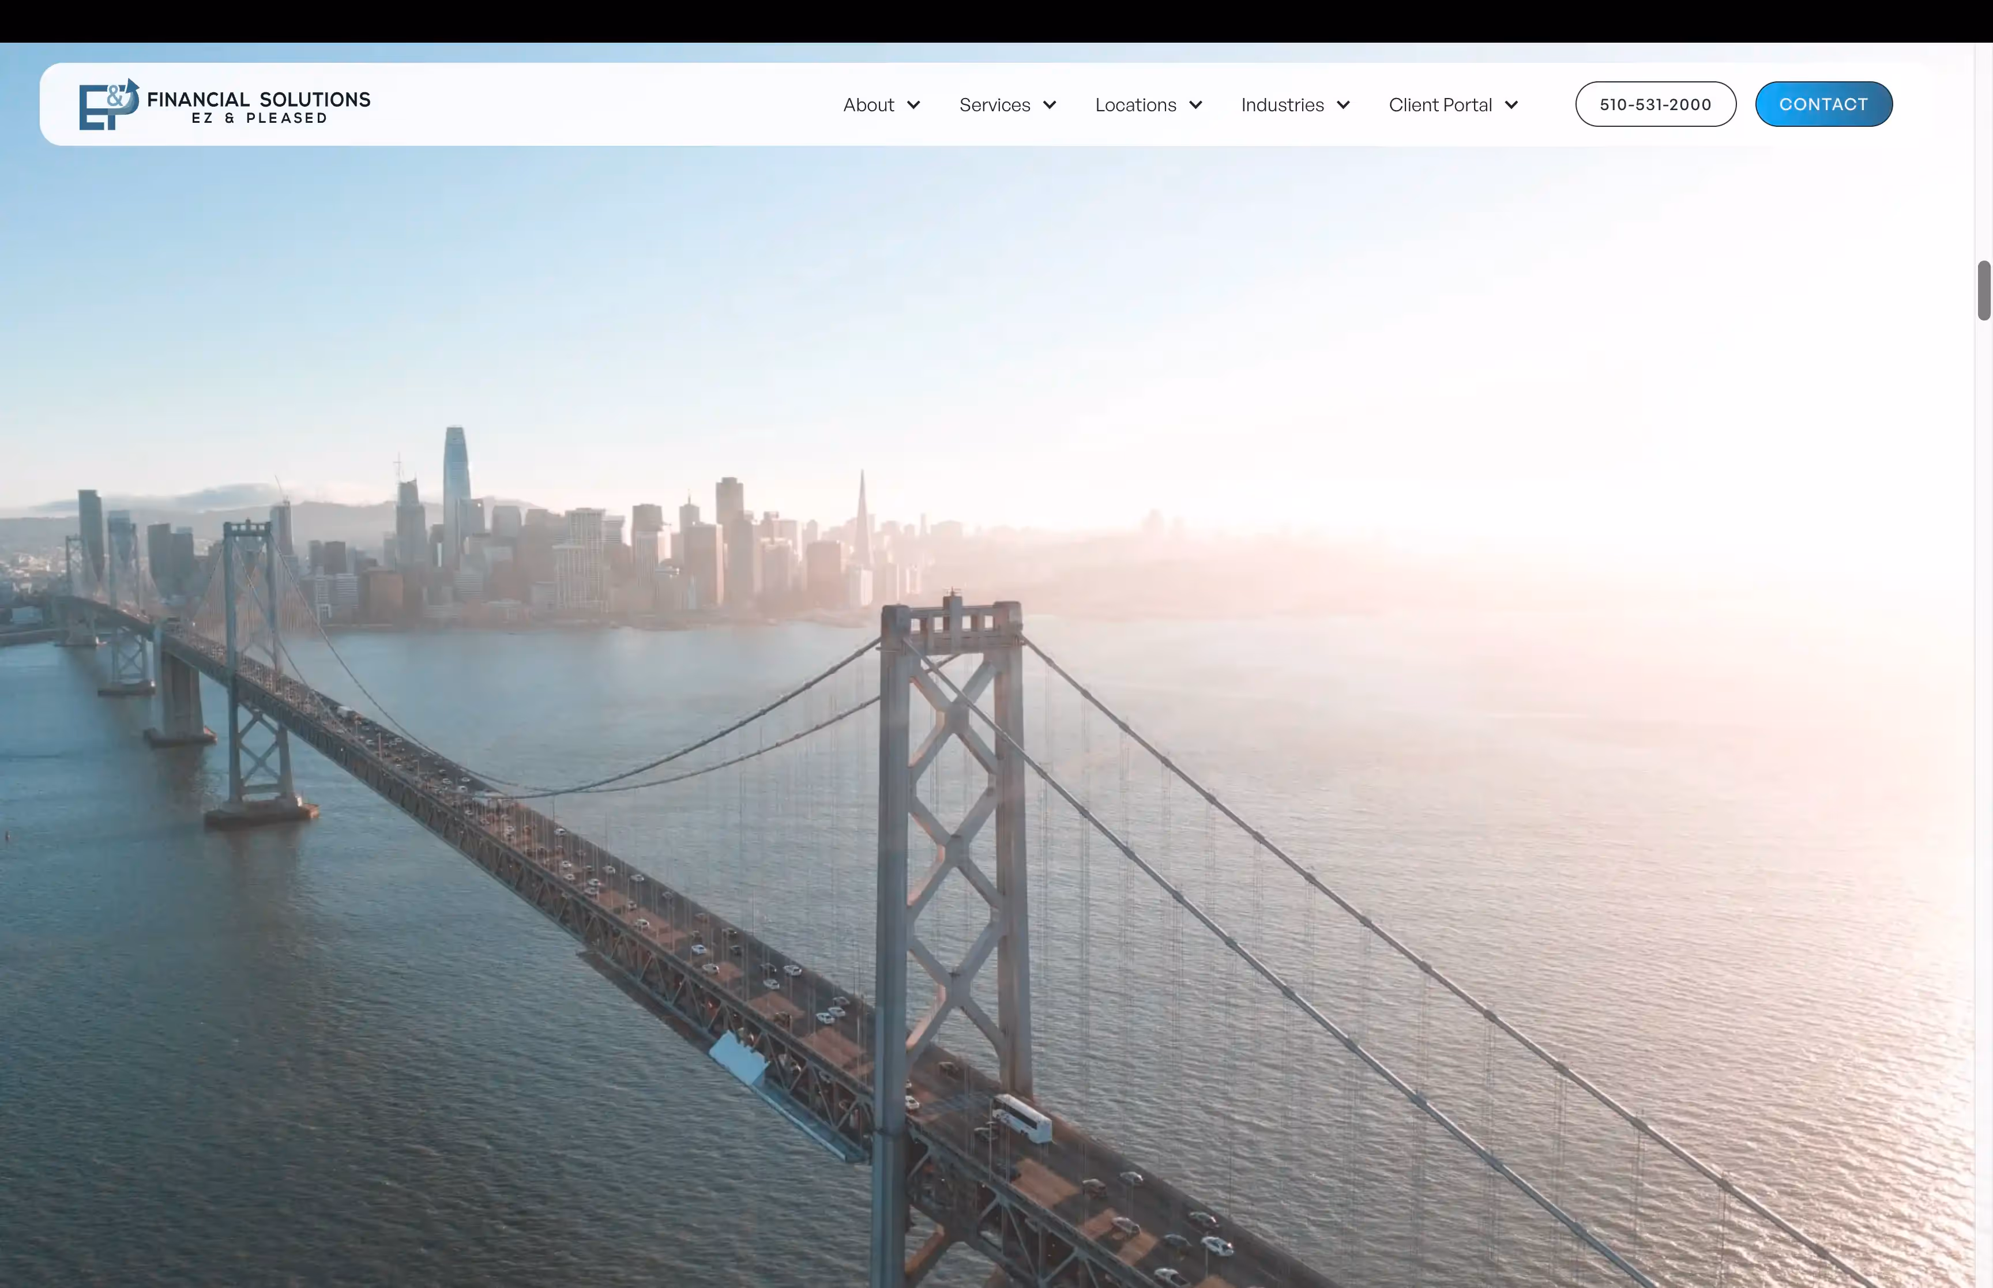Viewport: 1993px width, 1288px height.
Task: Open the Industries menu
Action: 1282,106
